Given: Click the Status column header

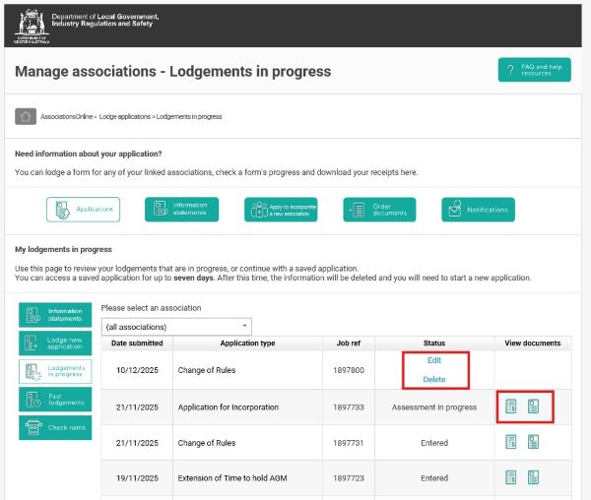Looking at the screenshot, I should (x=434, y=343).
